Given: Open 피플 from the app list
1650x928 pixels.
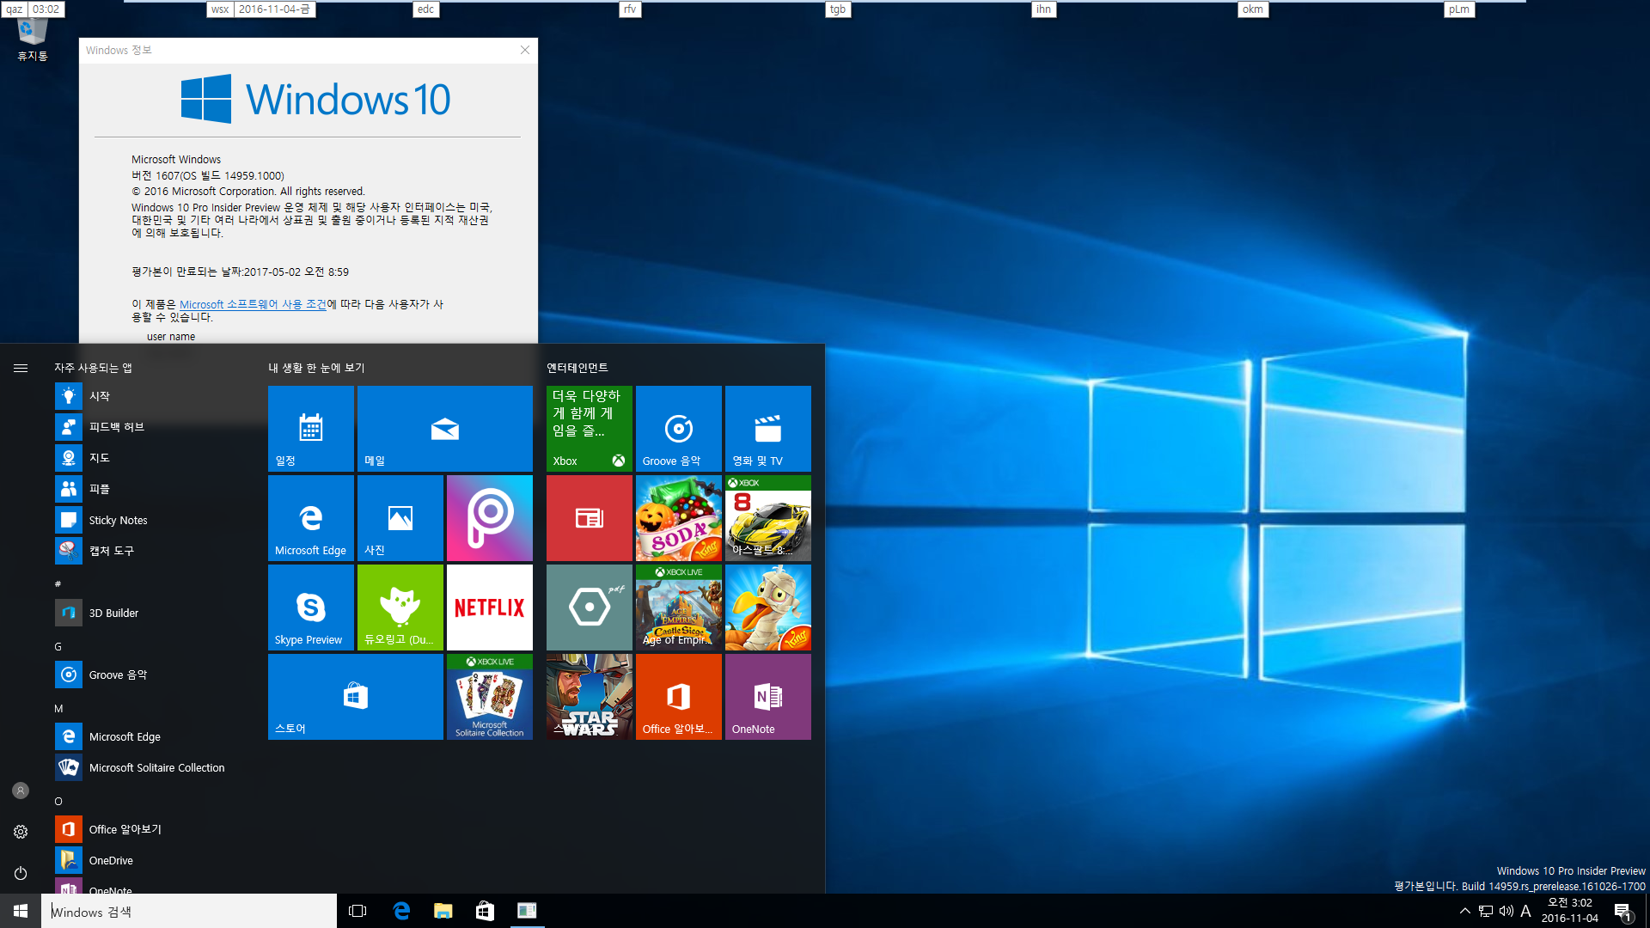Looking at the screenshot, I should pyautogui.click(x=155, y=489).
